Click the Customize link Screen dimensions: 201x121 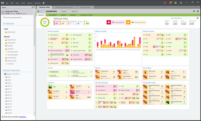tap(23, 117)
